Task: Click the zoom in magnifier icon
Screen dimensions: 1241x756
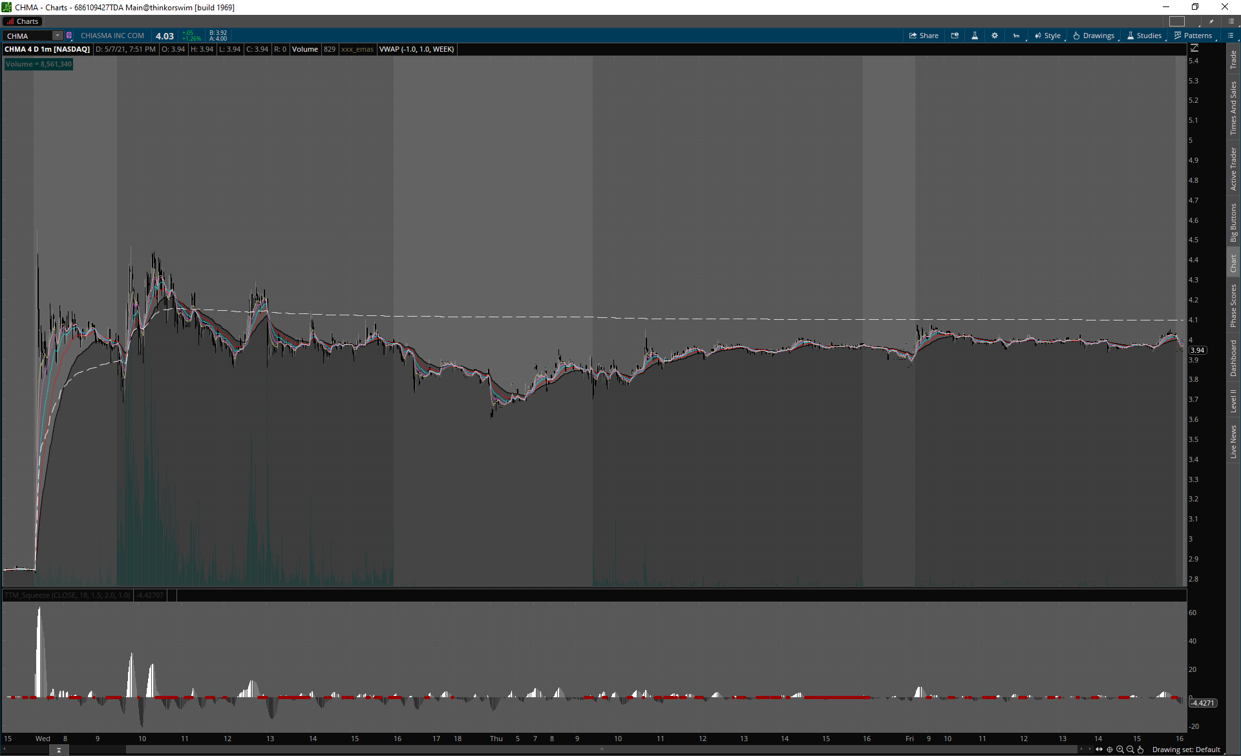Action: 1120,750
